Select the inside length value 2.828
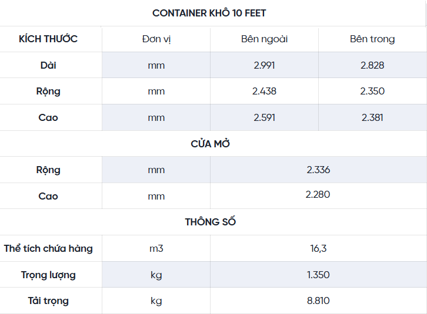The image size is (427, 314). 372,65
